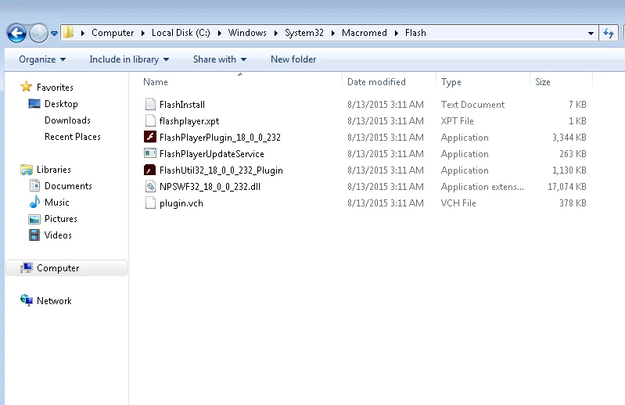The height and width of the screenshot is (405, 625).
Task: Select Macromed in the breadcrumb path
Action: pyautogui.click(x=365, y=33)
